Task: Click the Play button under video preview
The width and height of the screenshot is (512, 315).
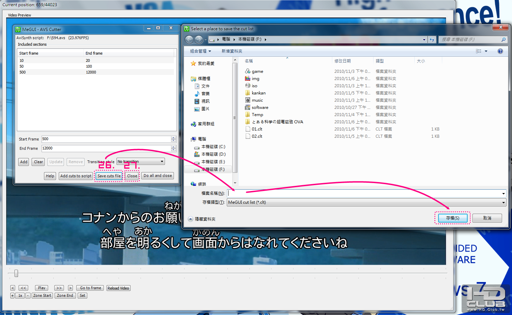Action: (42, 288)
